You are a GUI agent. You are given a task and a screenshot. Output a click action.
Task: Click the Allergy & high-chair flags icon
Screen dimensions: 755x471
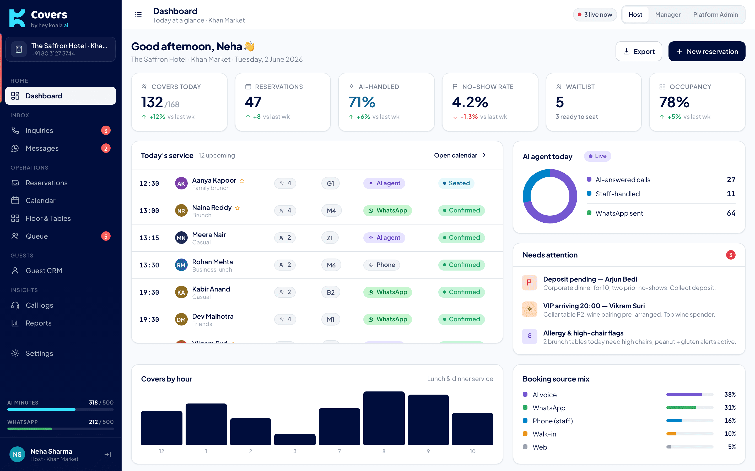point(530,337)
